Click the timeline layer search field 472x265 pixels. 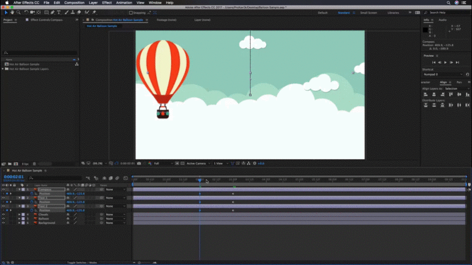(55, 178)
